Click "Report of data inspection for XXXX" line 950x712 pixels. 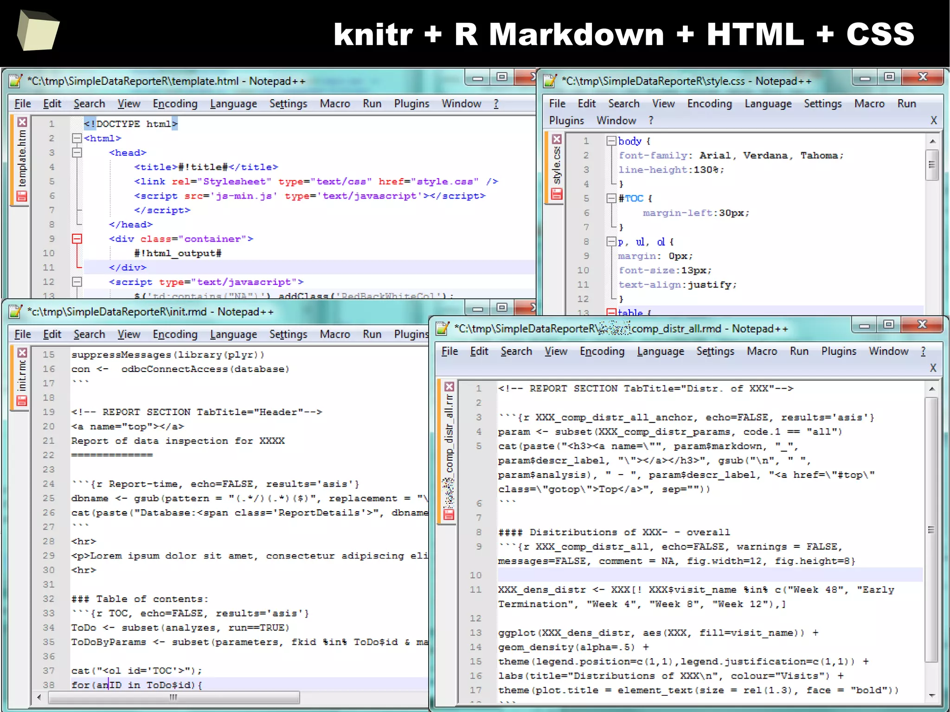[x=178, y=441]
